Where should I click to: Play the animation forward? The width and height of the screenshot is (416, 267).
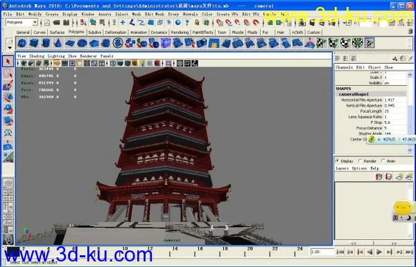(x=379, y=252)
